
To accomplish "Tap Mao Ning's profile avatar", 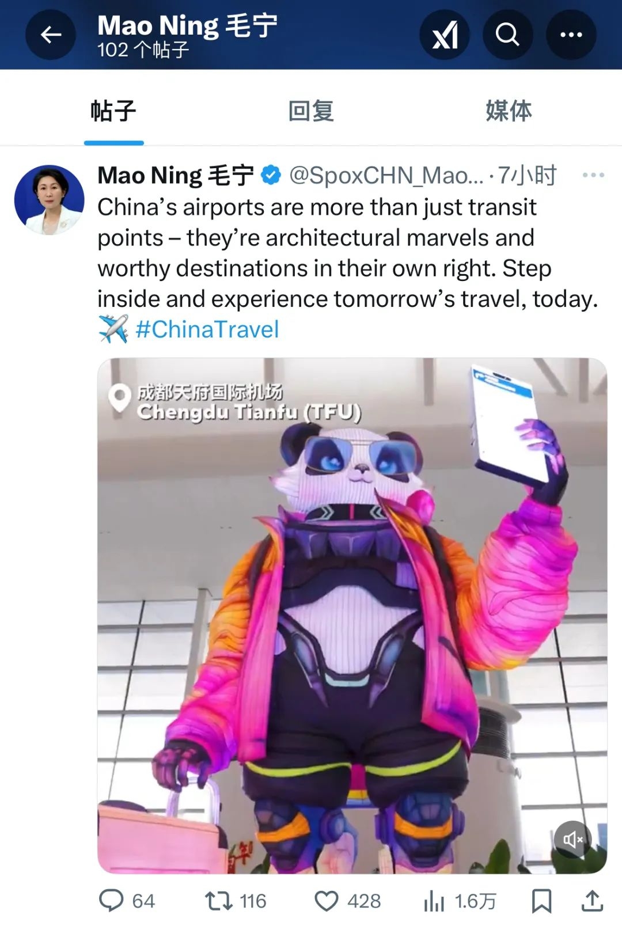I will (50, 200).
